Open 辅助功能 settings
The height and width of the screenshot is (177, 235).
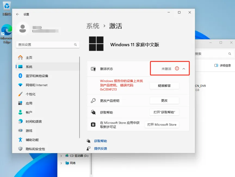pyautogui.click(x=48, y=140)
